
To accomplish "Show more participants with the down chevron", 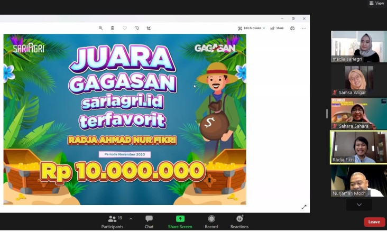I will click(359, 205).
